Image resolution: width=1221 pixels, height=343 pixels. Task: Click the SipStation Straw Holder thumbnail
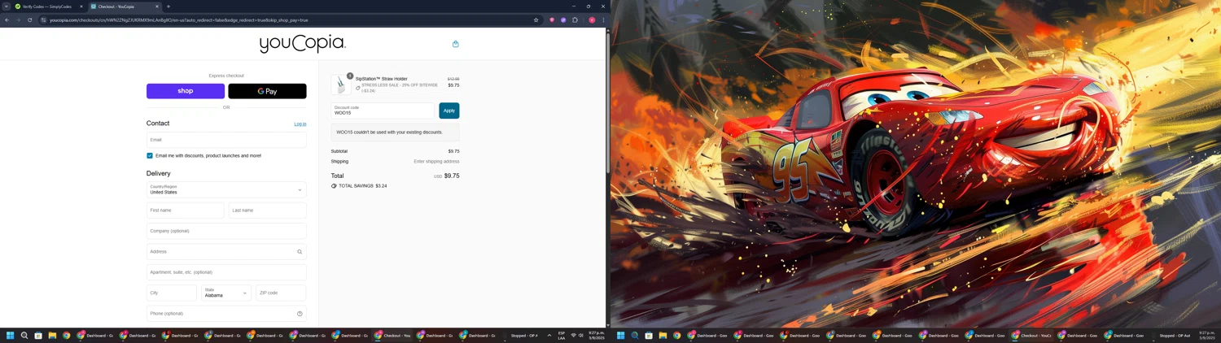[340, 85]
